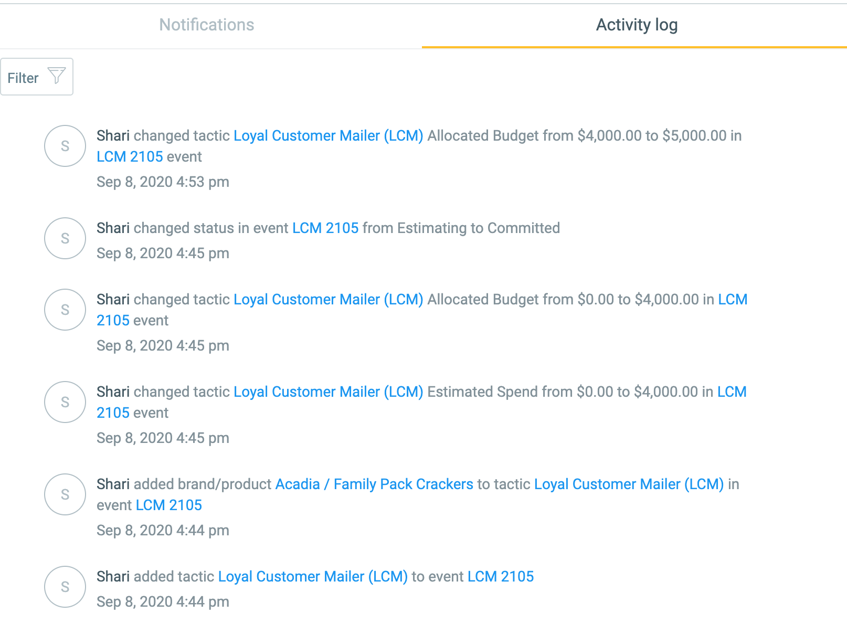Open LCM 2105 link in the 4:53 pm entry

[130, 156]
